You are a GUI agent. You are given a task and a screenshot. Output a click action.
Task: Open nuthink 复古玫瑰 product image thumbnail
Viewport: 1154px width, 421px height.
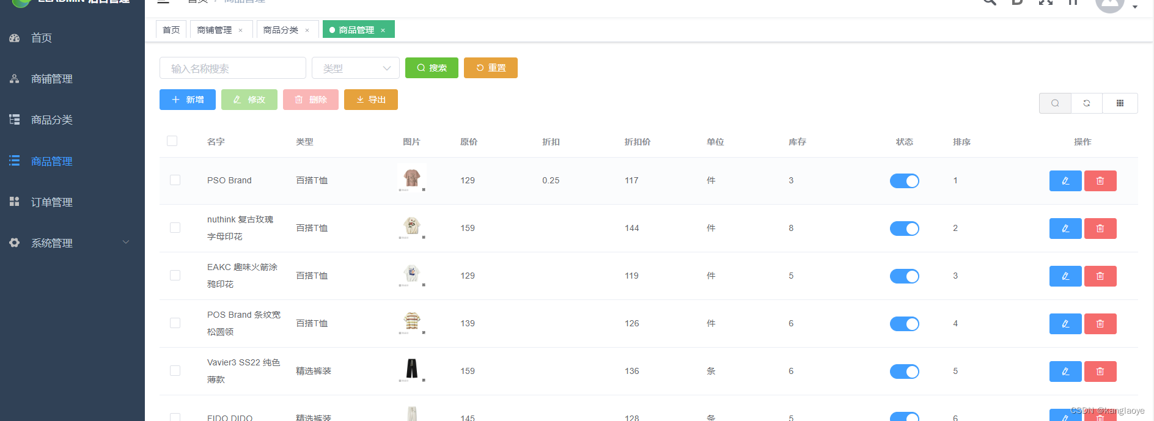(412, 226)
